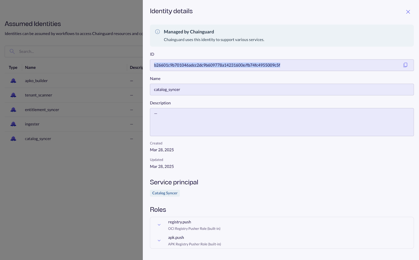419x260 pixels.
Task: Copy the identity ID using the copy icon
Action: pos(405,65)
